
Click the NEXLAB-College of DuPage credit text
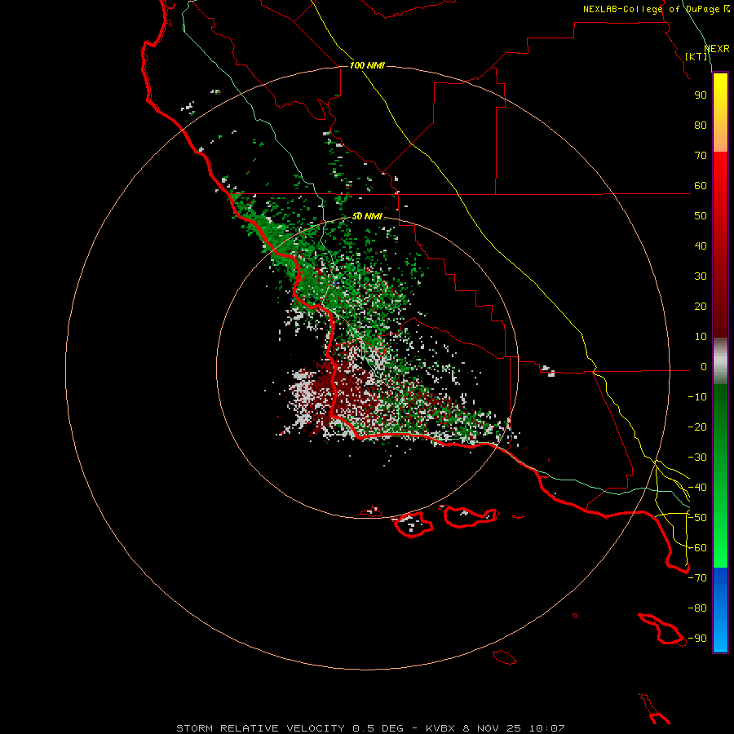click(657, 9)
